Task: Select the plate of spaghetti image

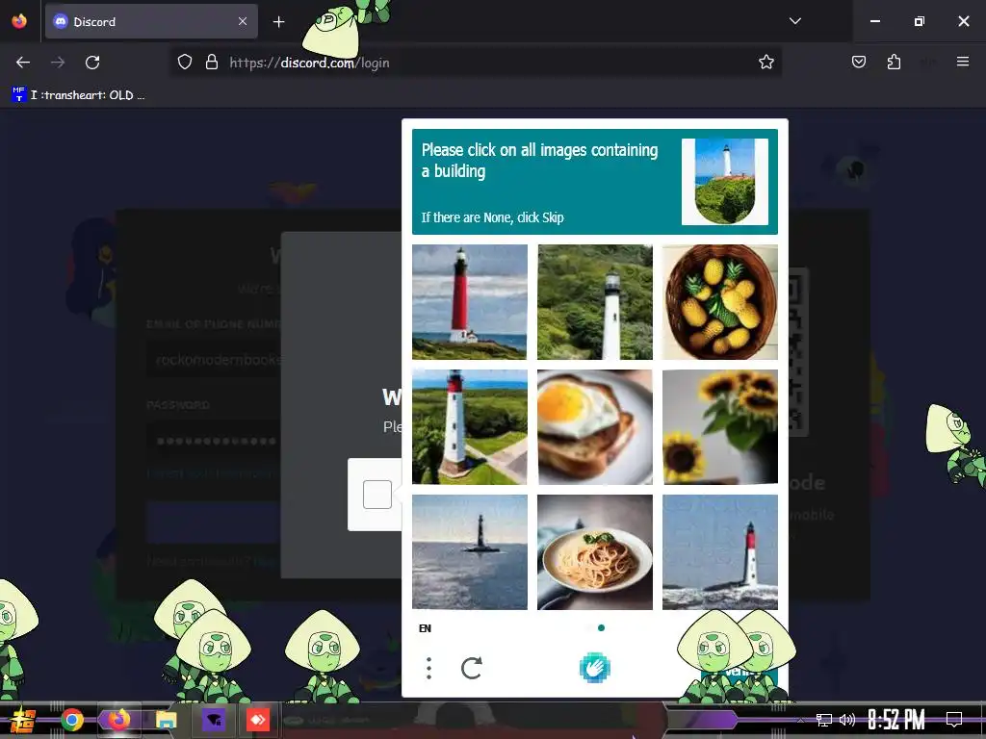Action: [x=595, y=551]
